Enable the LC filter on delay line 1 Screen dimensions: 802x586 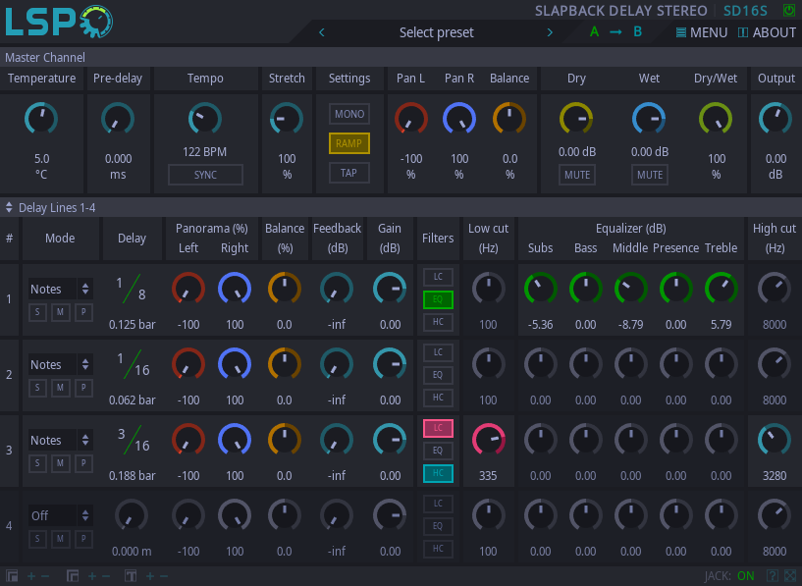click(438, 277)
